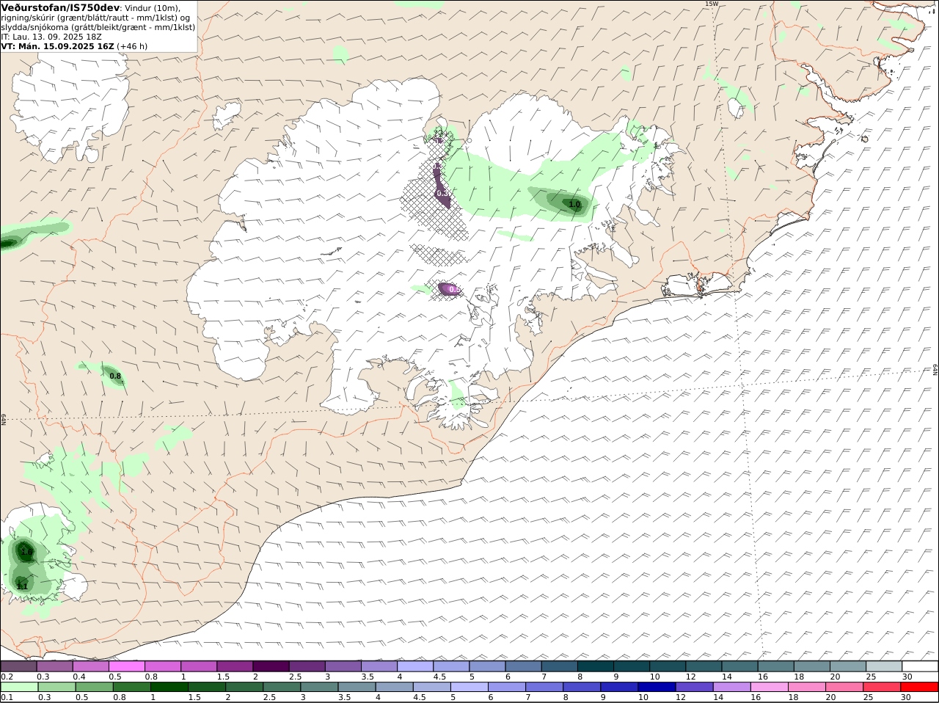Click the '1.1' value on southwest glacier

pyautogui.click(x=22, y=586)
